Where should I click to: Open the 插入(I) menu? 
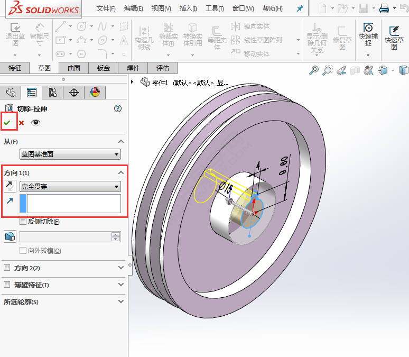pos(188,8)
